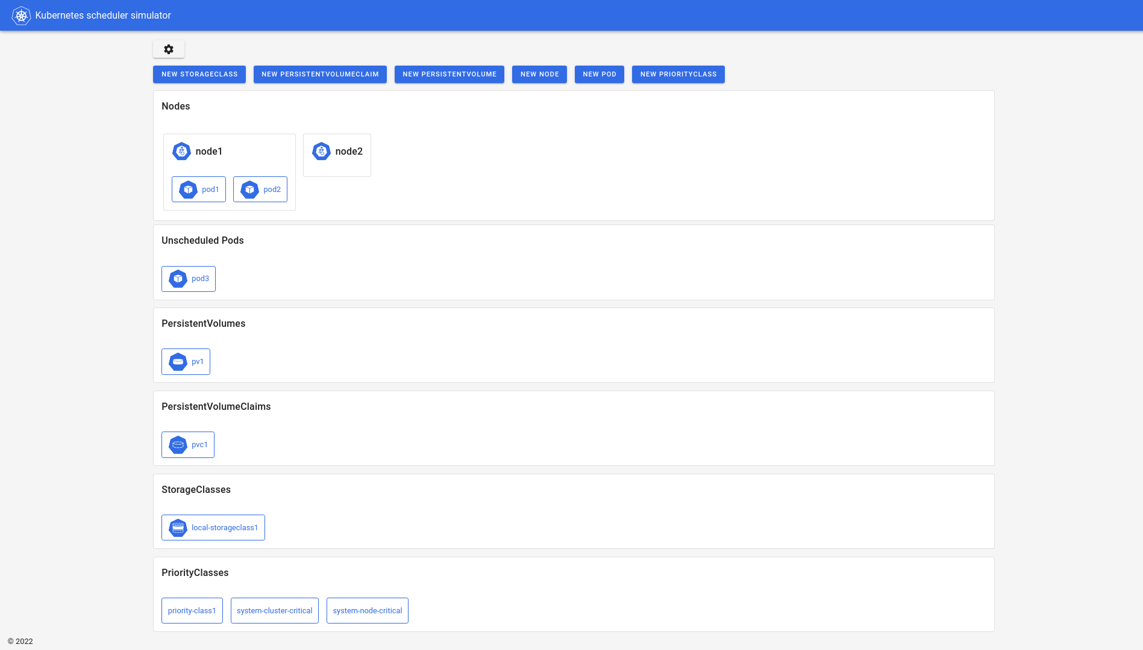Create a new PersistentVolumeClaim
1143x650 pixels.
(320, 75)
